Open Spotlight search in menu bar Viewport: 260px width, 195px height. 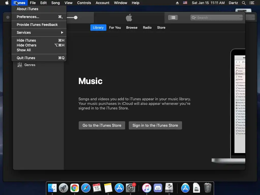coord(243,3)
